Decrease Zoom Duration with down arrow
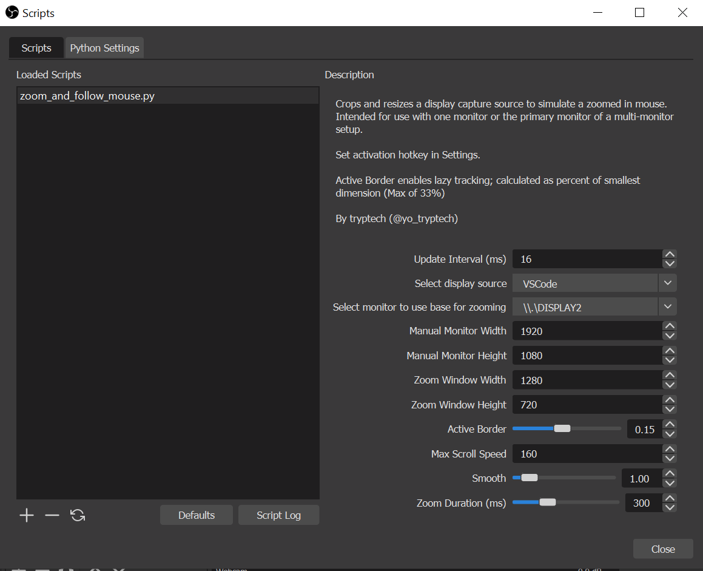The image size is (703, 571). [670, 508]
